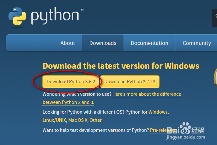Image resolution: width=217 pixels, height=145 pixels.
Task: Open the About menu
Action: [x=68, y=43]
